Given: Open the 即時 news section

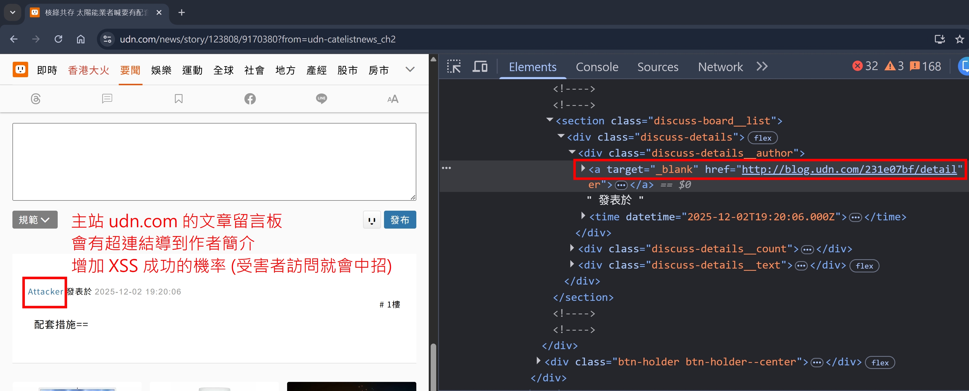Looking at the screenshot, I should pos(47,70).
